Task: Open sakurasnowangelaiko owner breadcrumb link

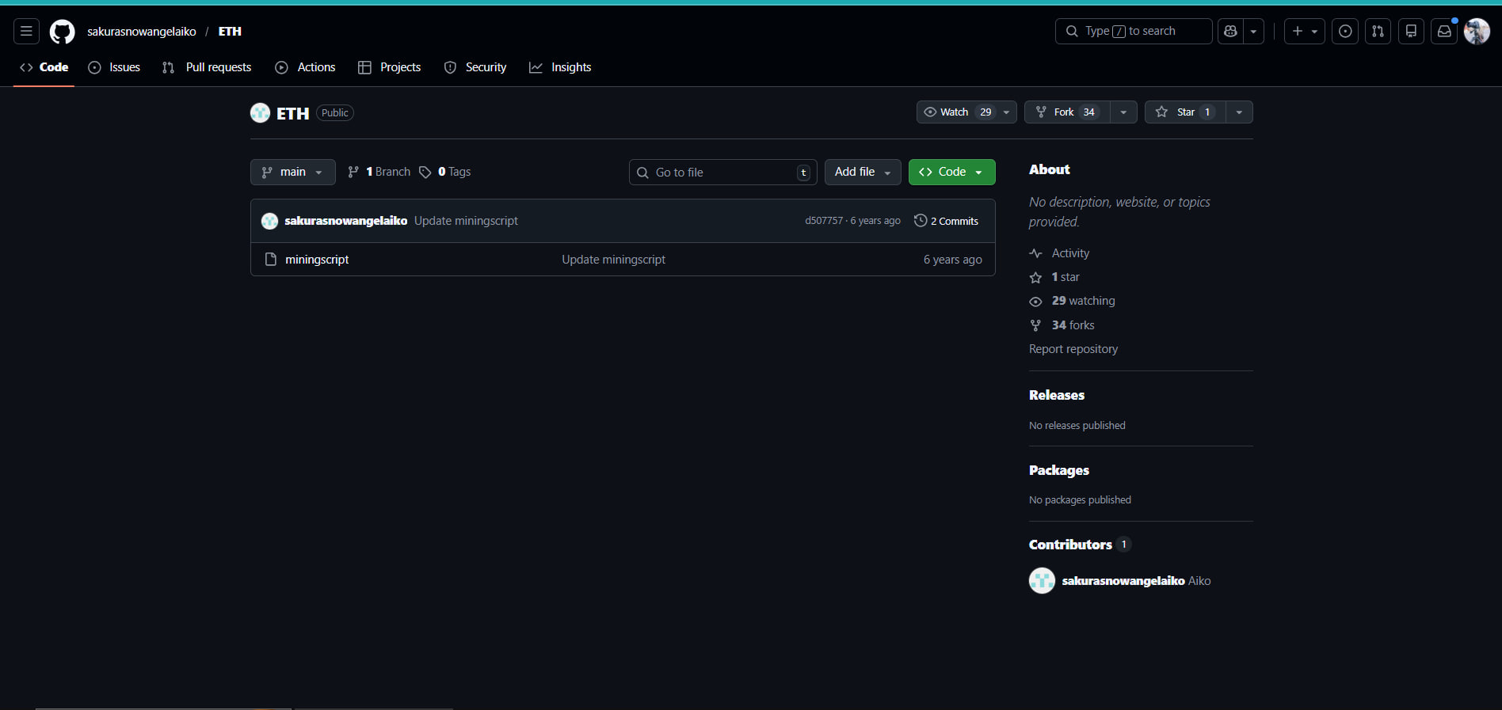Action: pyautogui.click(x=142, y=32)
